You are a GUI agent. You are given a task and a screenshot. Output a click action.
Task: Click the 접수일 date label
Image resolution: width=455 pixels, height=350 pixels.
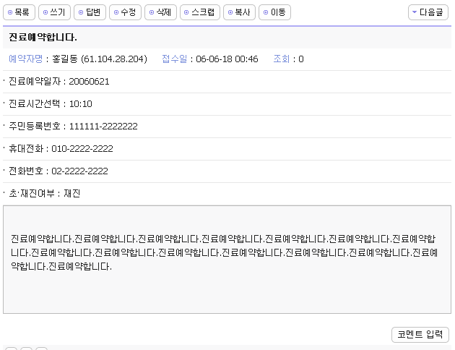[x=175, y=59]
